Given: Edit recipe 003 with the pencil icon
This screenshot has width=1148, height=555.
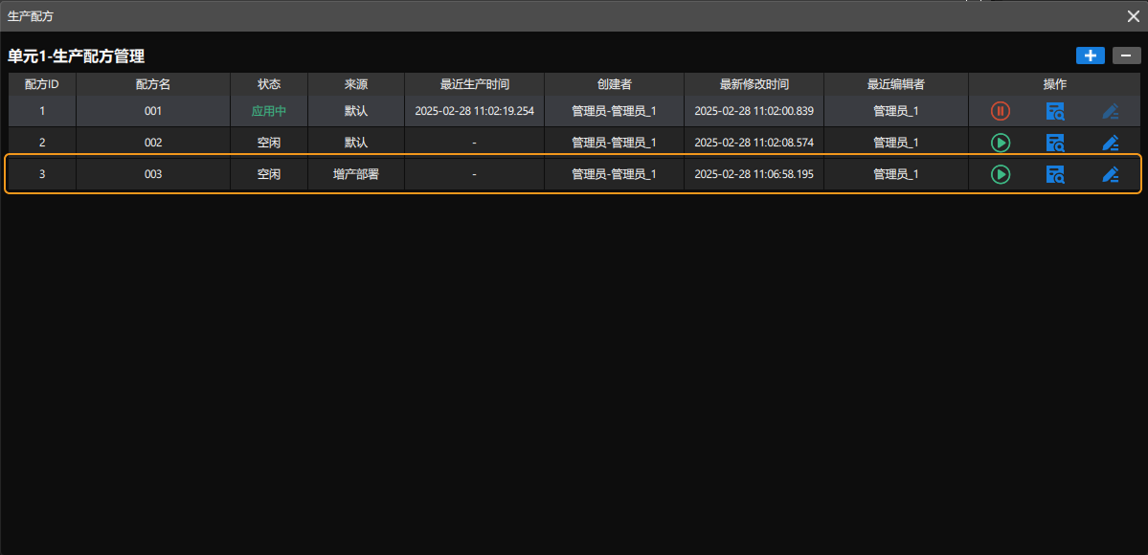Looking at the screenshot, I should pyautogui.click(x=1111, y=174).
